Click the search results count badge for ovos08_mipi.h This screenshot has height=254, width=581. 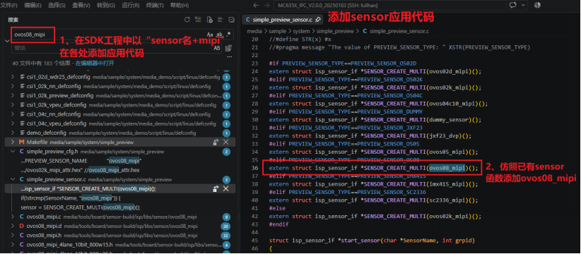tap(225, 235)
